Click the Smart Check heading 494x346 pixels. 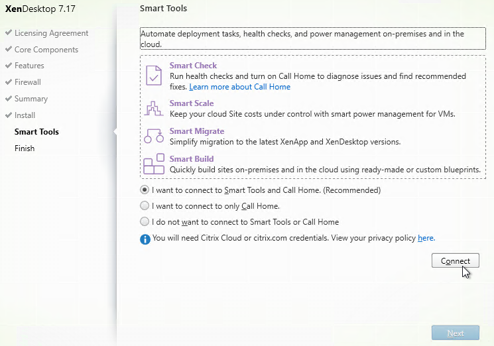pyautogui.click(x=193, y=66)
